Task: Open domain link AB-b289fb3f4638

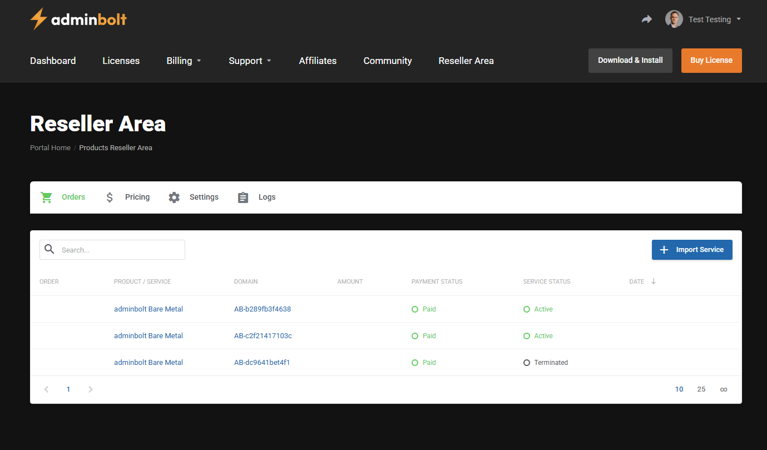Action: 263,309
